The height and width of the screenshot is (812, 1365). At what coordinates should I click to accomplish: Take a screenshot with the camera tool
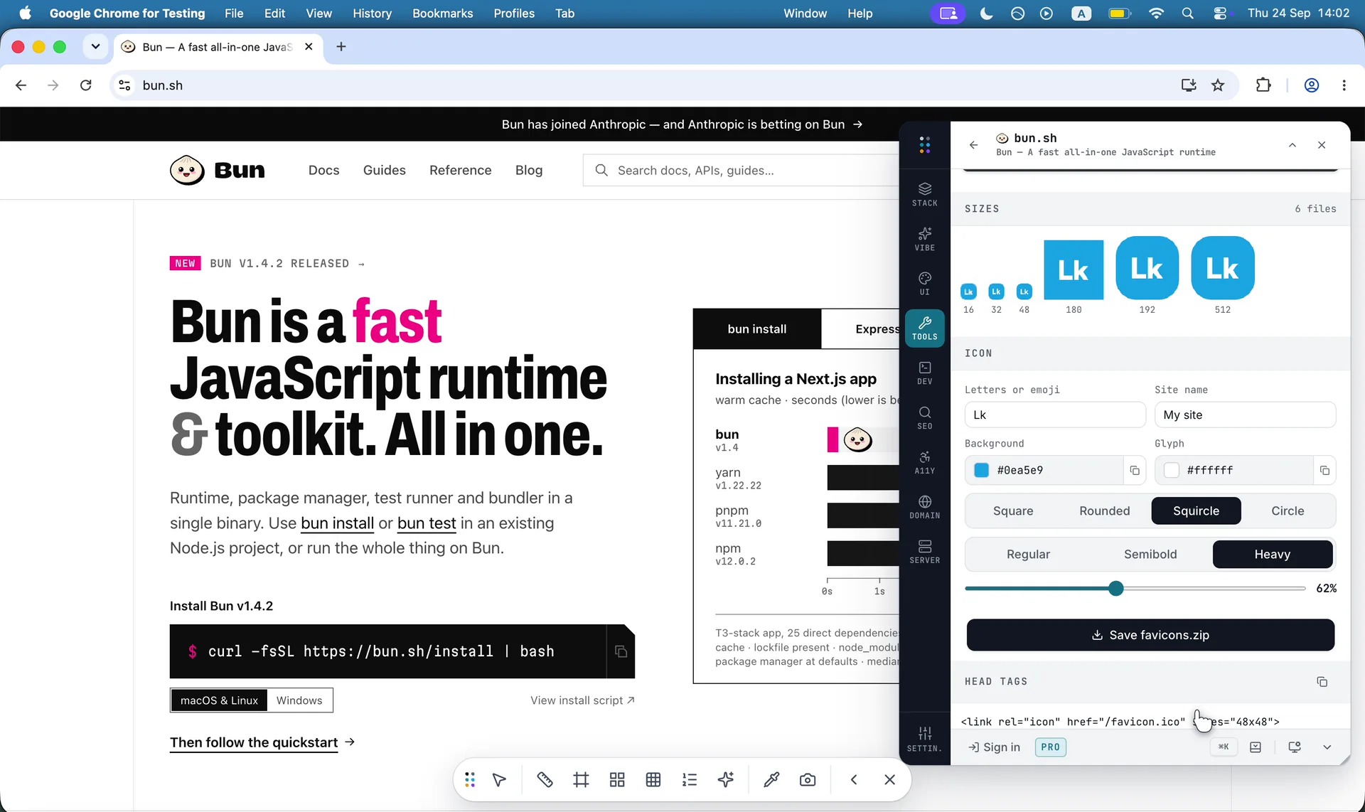click(x=808, y=780)
